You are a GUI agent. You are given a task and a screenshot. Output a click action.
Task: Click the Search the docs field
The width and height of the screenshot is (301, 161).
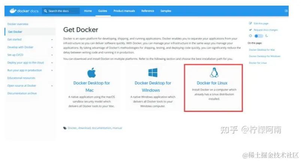click(61, 11)
